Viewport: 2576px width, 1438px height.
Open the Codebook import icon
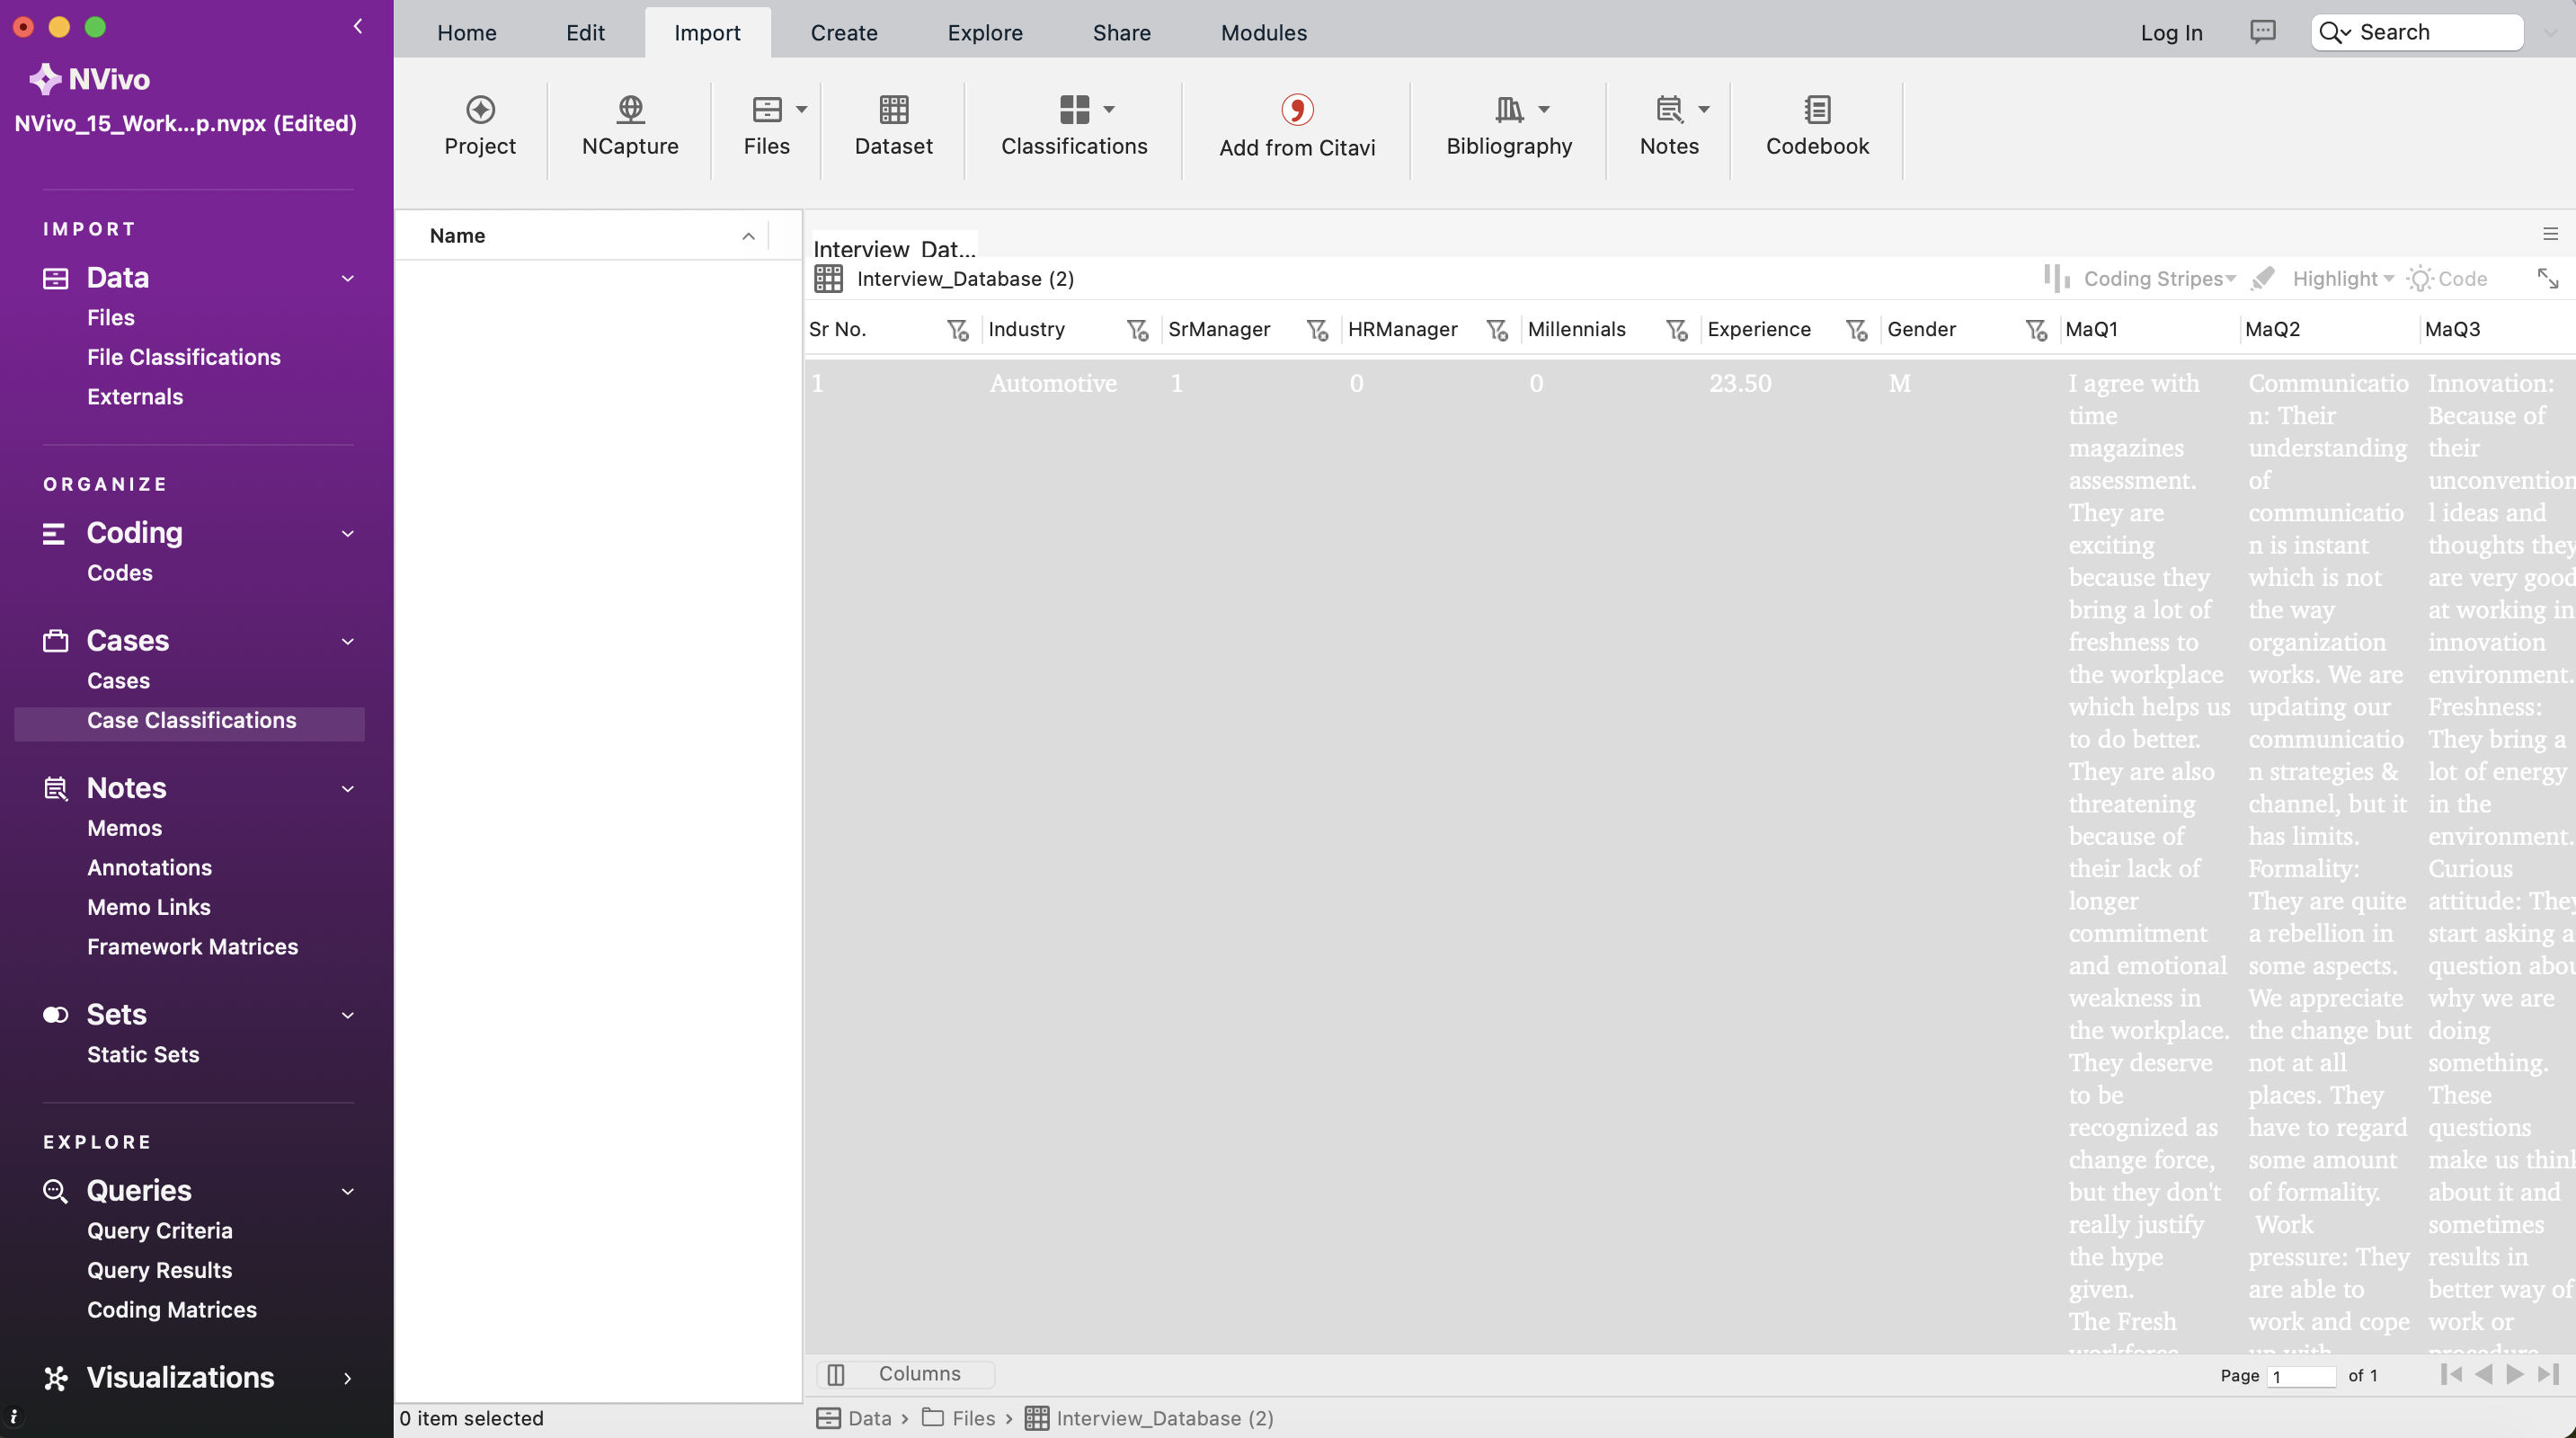[1817, 109]
